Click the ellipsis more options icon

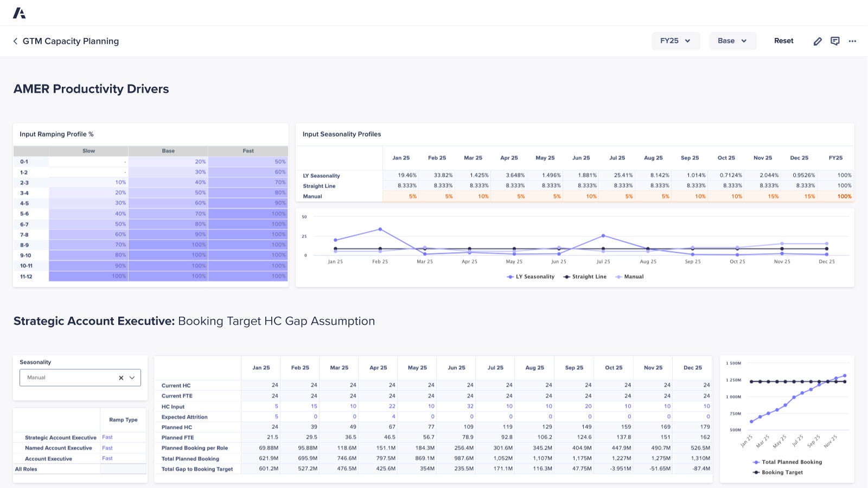pos(852,41)
